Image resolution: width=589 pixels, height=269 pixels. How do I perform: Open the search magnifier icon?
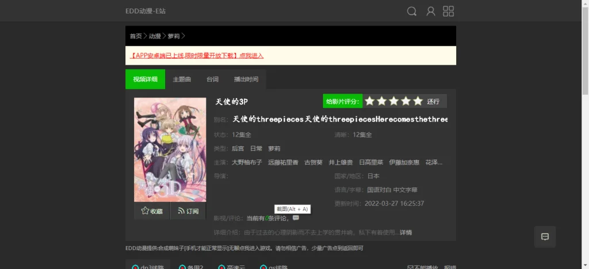tap(411, 11)
